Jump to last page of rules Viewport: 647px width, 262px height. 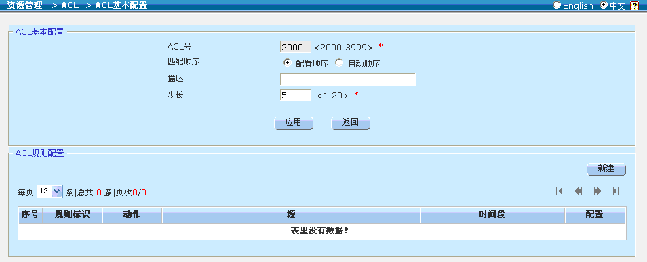point(616,191)
